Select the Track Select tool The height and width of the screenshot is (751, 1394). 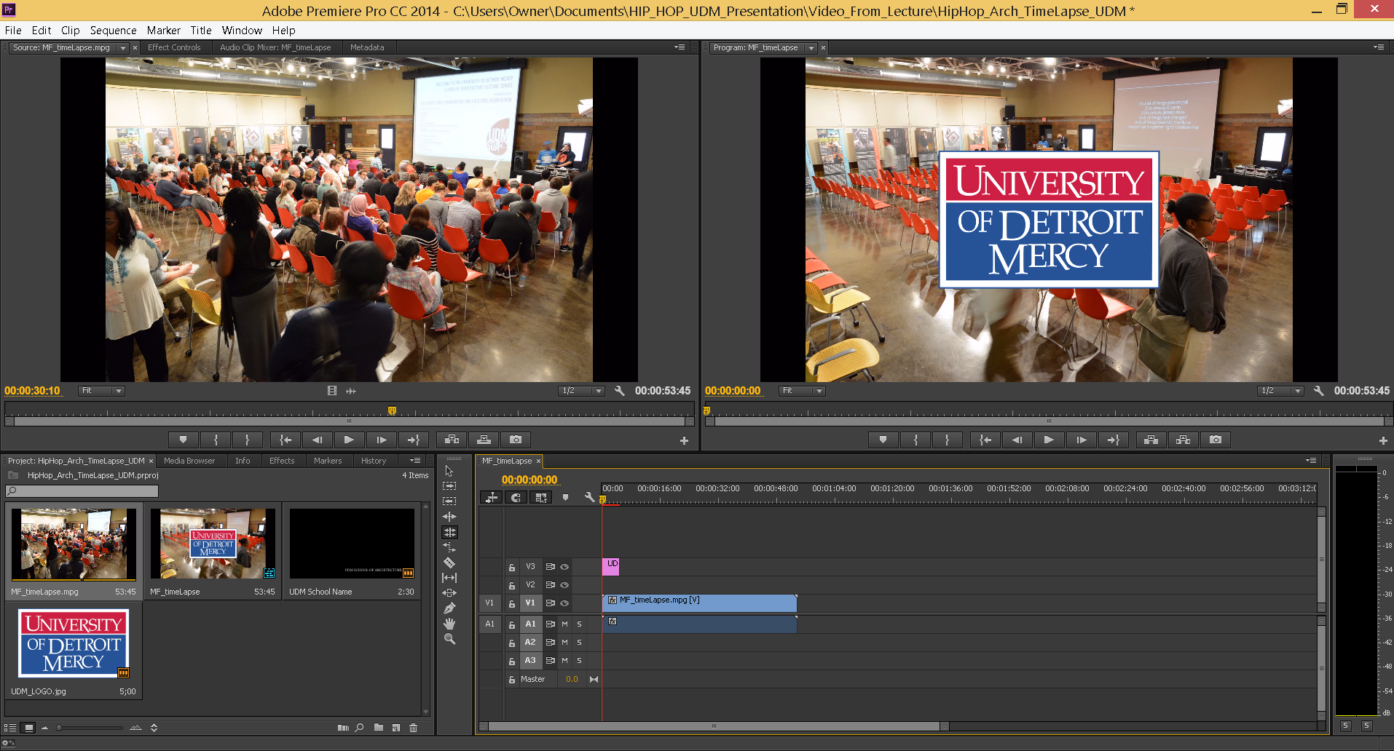pos(449,485)
